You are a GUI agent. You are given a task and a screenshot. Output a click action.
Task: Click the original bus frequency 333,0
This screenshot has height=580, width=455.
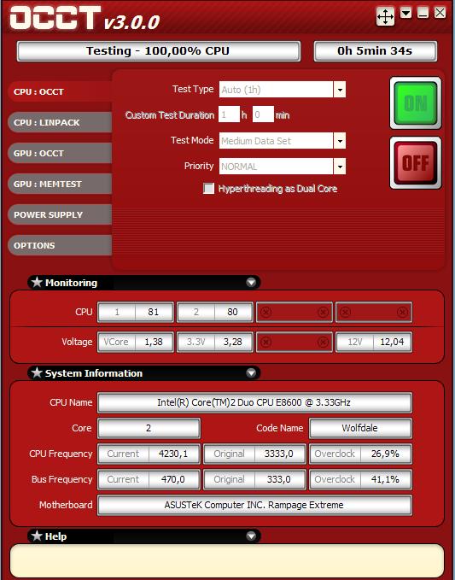tap(279, 479)
